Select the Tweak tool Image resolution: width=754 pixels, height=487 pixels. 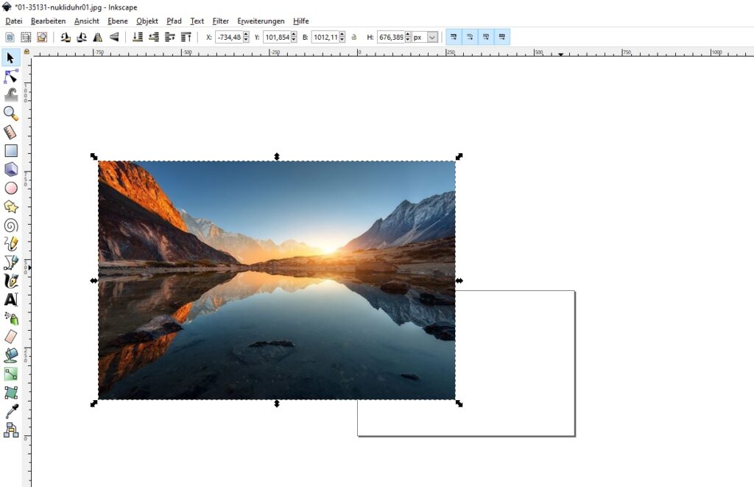(x=10, y=94)
